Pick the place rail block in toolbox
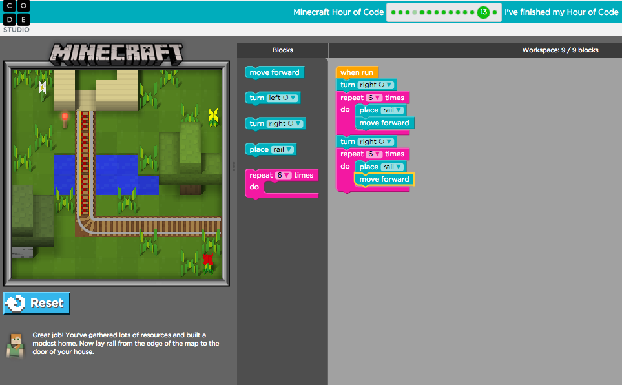Image resolution: width=622 pixels, height=385 pixels. pos(271,150)
